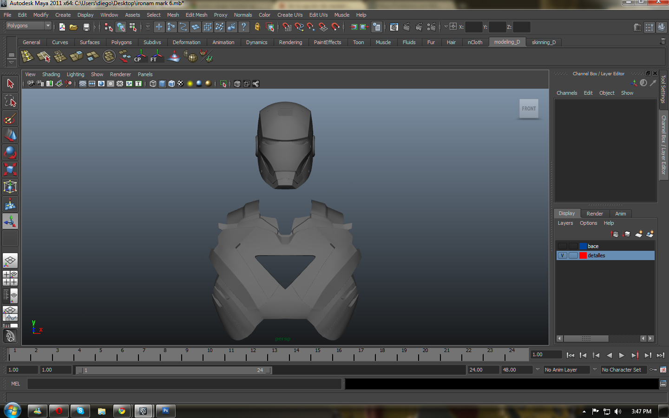Click the FRONT view cube

pyautogui.click(x=529, y=109)
